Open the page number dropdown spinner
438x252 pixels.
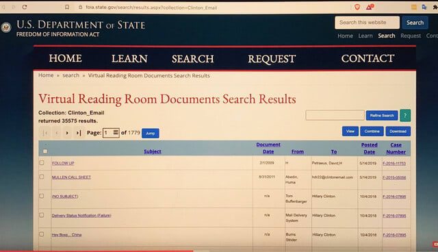(x=116, y=132)
